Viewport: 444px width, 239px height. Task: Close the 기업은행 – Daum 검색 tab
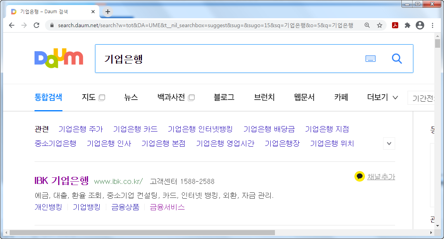click(93, 12)
